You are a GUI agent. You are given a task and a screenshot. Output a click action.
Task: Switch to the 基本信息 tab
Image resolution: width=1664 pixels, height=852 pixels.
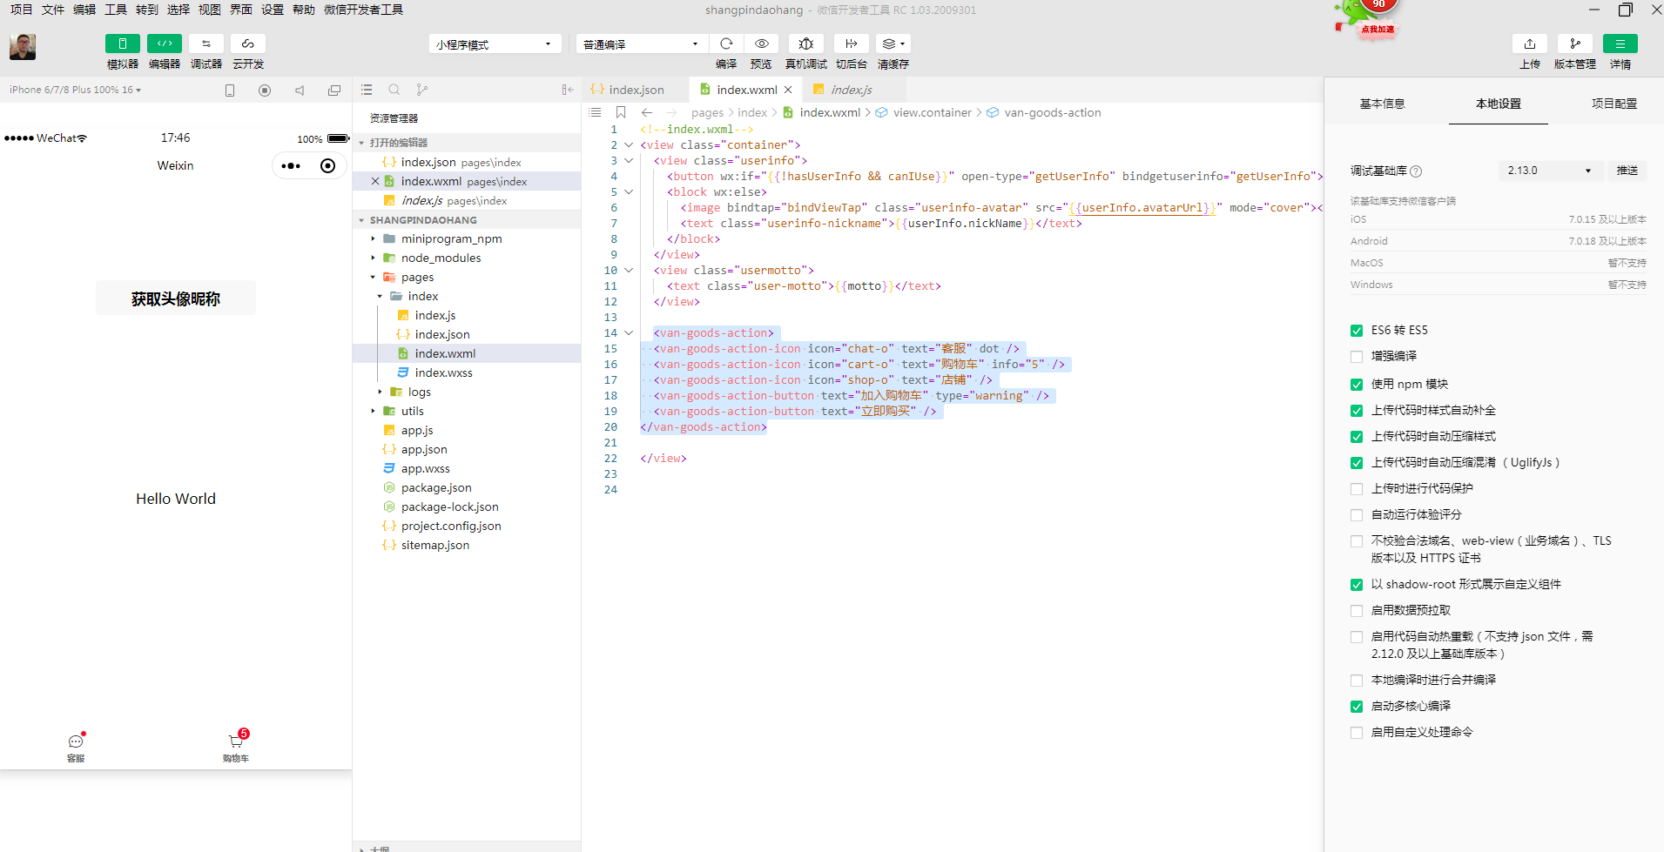point(1382,104)
